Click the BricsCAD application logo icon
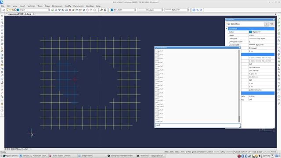Viewport: 281px width, 158px height. click(2, 2)
